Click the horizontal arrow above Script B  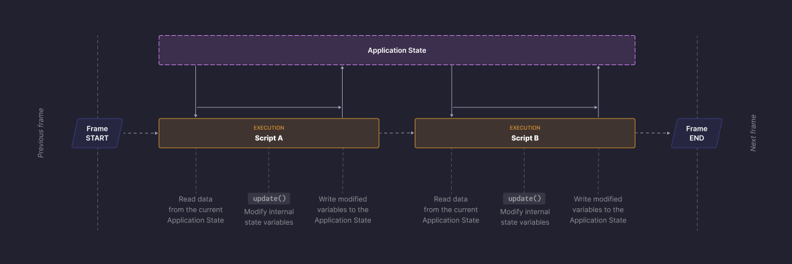pos(524,107)
